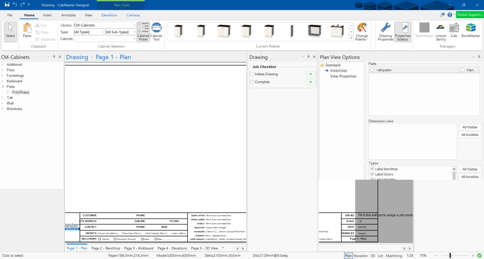Expand the Furnishings tree node
This screenshot has width=484, height=259.
click(x=3, y=76)
